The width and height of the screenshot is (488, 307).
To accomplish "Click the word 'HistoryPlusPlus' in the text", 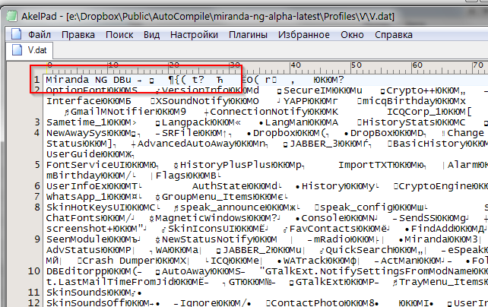I will pyautogui.click(x=225, y=165).
